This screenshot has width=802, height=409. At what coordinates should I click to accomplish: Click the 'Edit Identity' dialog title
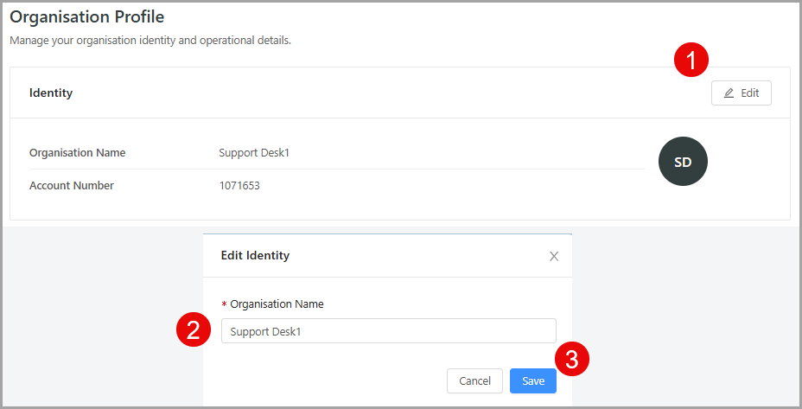point(255,255)
